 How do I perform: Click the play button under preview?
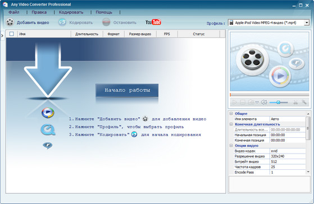(x=234, y=103)
